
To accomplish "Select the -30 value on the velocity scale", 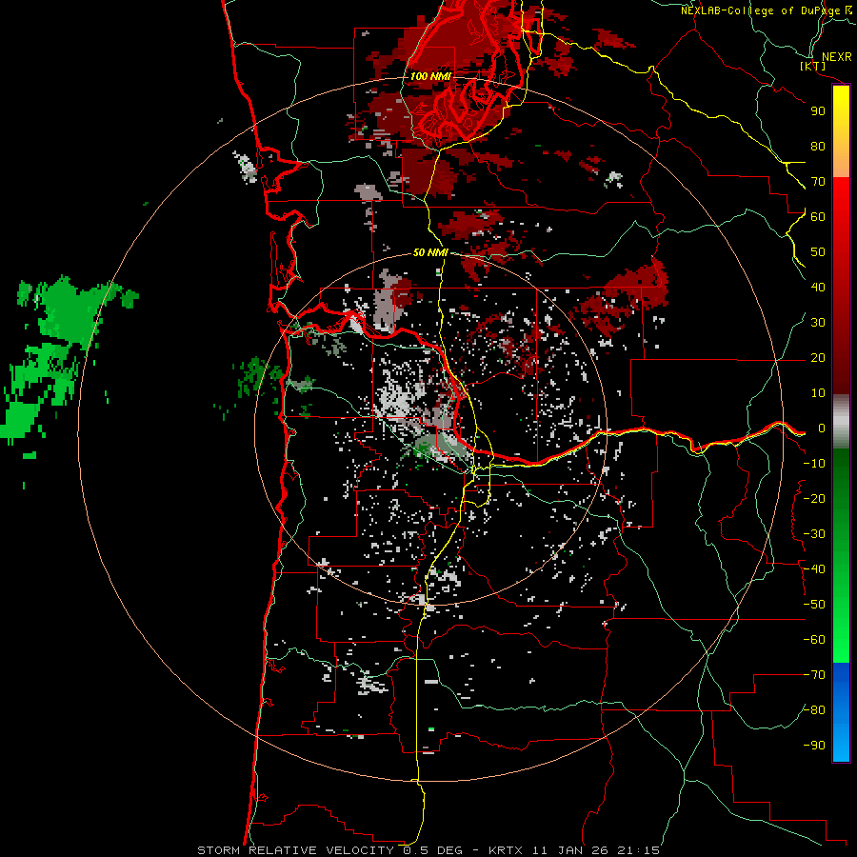I will click(x=814, y=534).
